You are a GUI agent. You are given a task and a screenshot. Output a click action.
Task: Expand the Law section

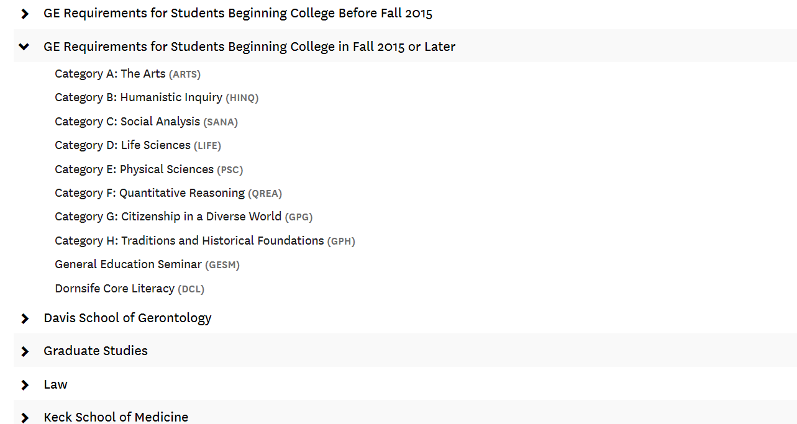[55, 384]
